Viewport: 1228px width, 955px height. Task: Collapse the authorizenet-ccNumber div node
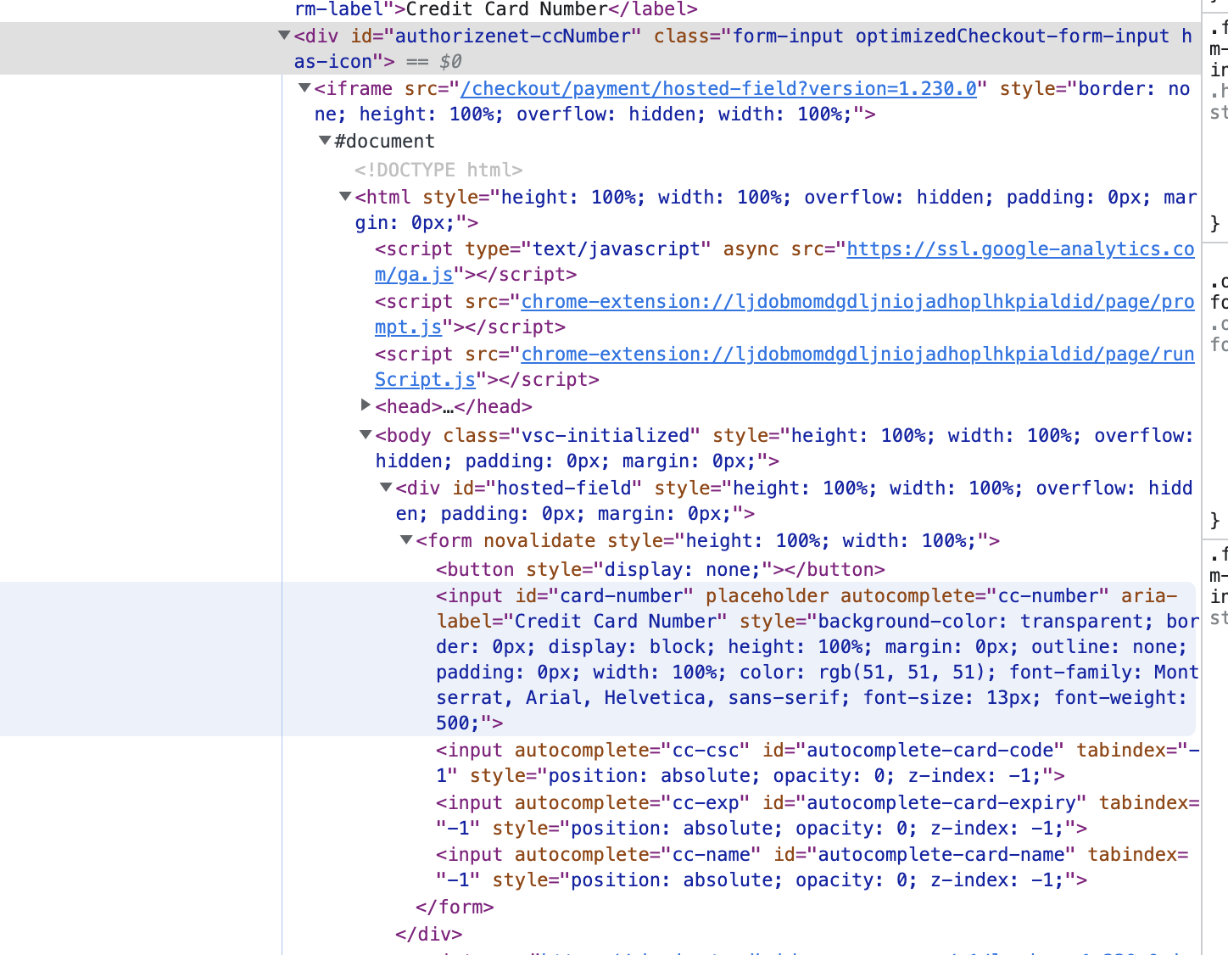click(x=284, y=36)
